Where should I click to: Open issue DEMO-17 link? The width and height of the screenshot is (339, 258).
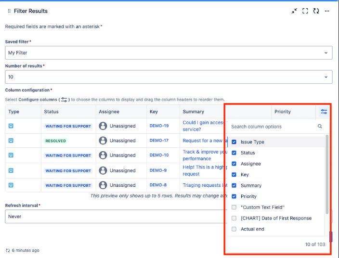pyautogui.click(x=159, y=141)
